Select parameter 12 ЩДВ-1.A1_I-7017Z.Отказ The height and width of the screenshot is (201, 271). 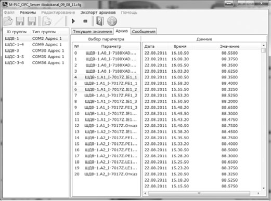[x=106, y=126]
